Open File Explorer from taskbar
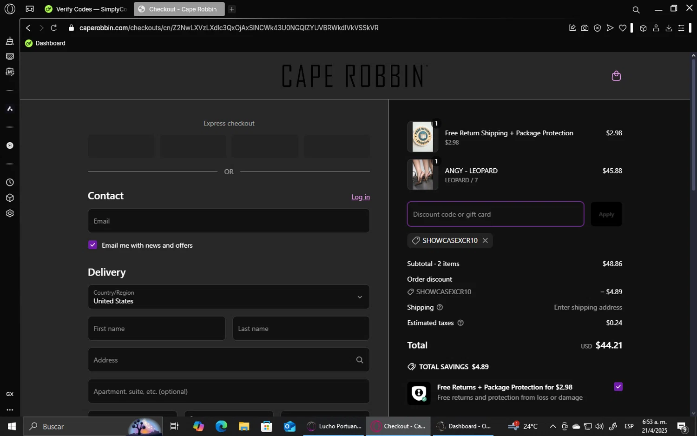Screen dimensions: 697x436 (x=244, y=426)
